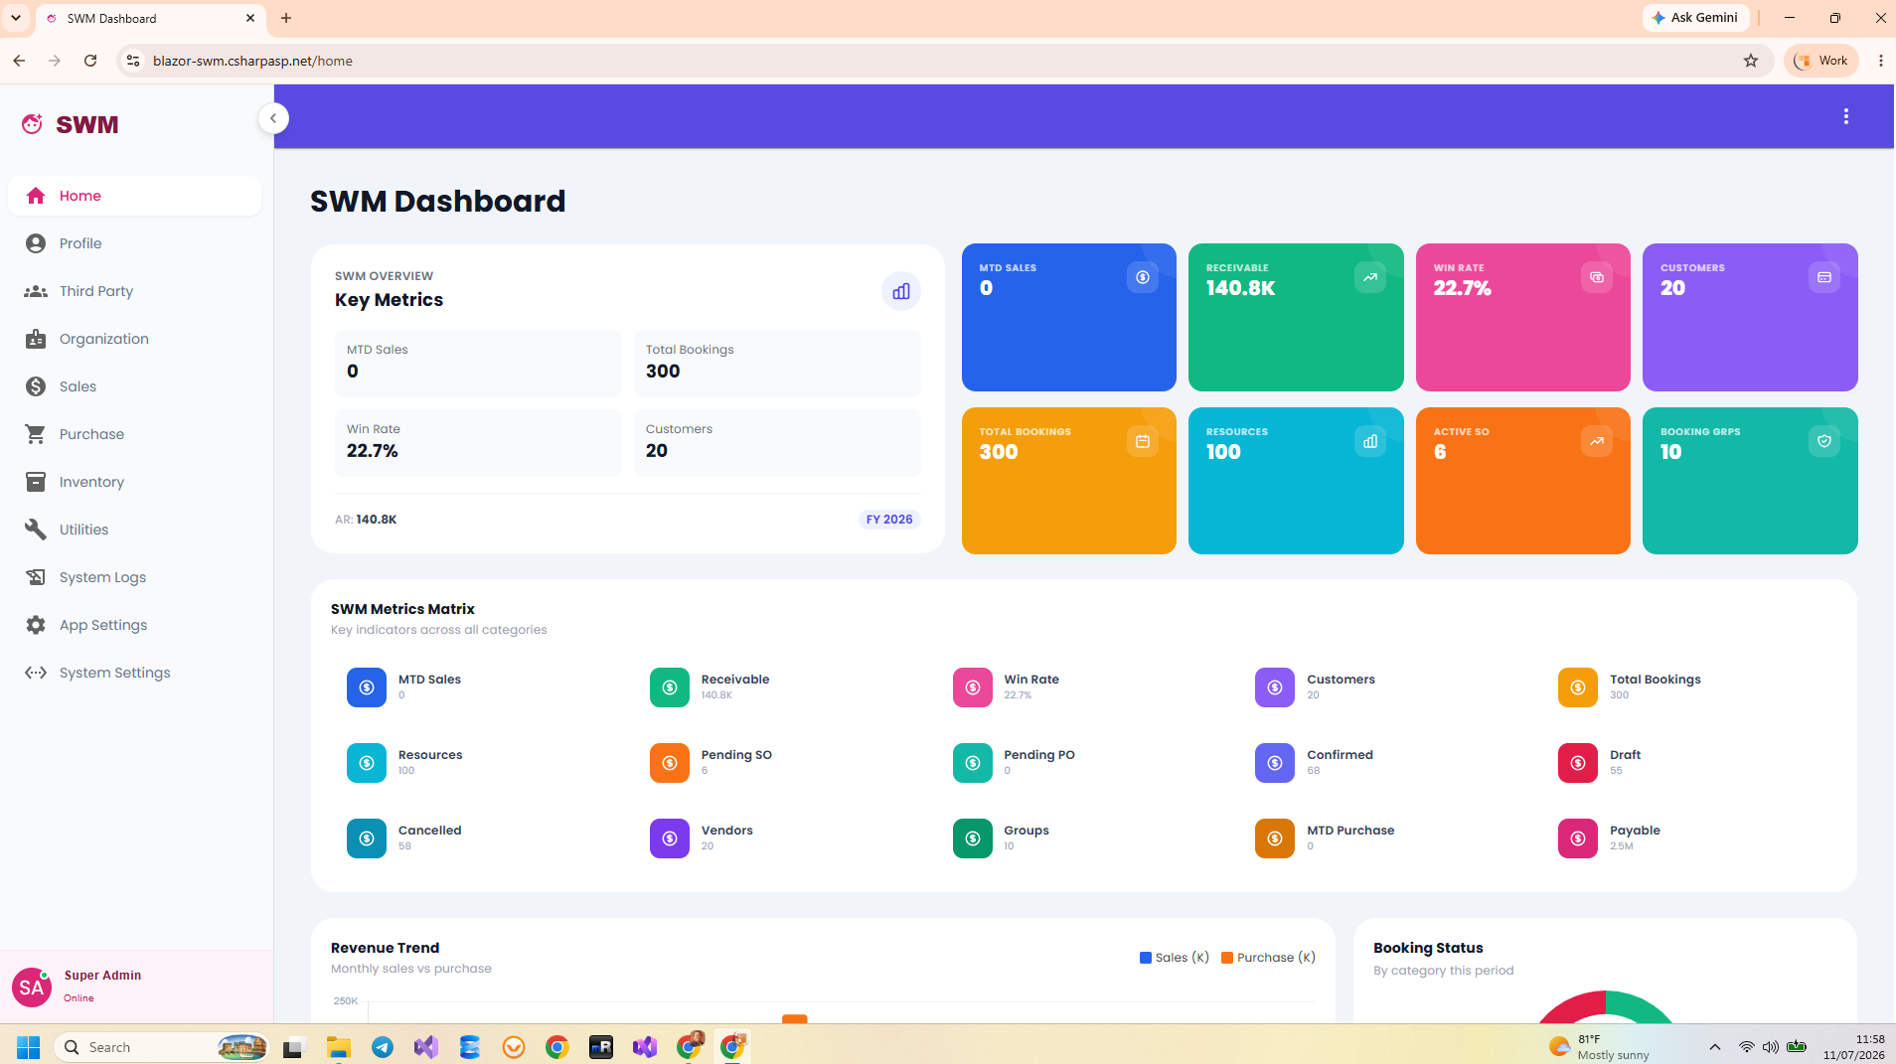Open Utilities menu entry
This screenshot has width=1896, height=1064.
[x=134, y=530]
